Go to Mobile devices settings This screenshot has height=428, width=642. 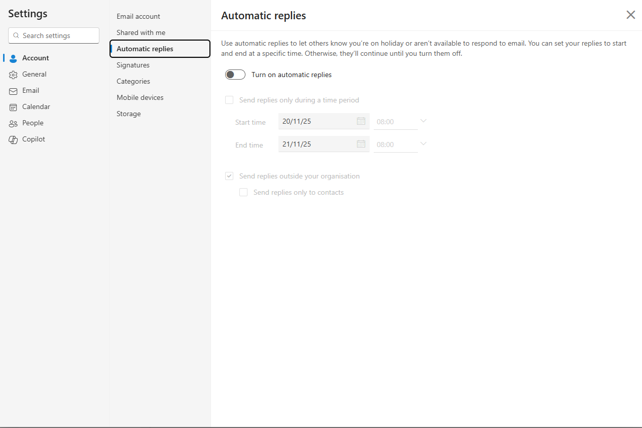140,97
